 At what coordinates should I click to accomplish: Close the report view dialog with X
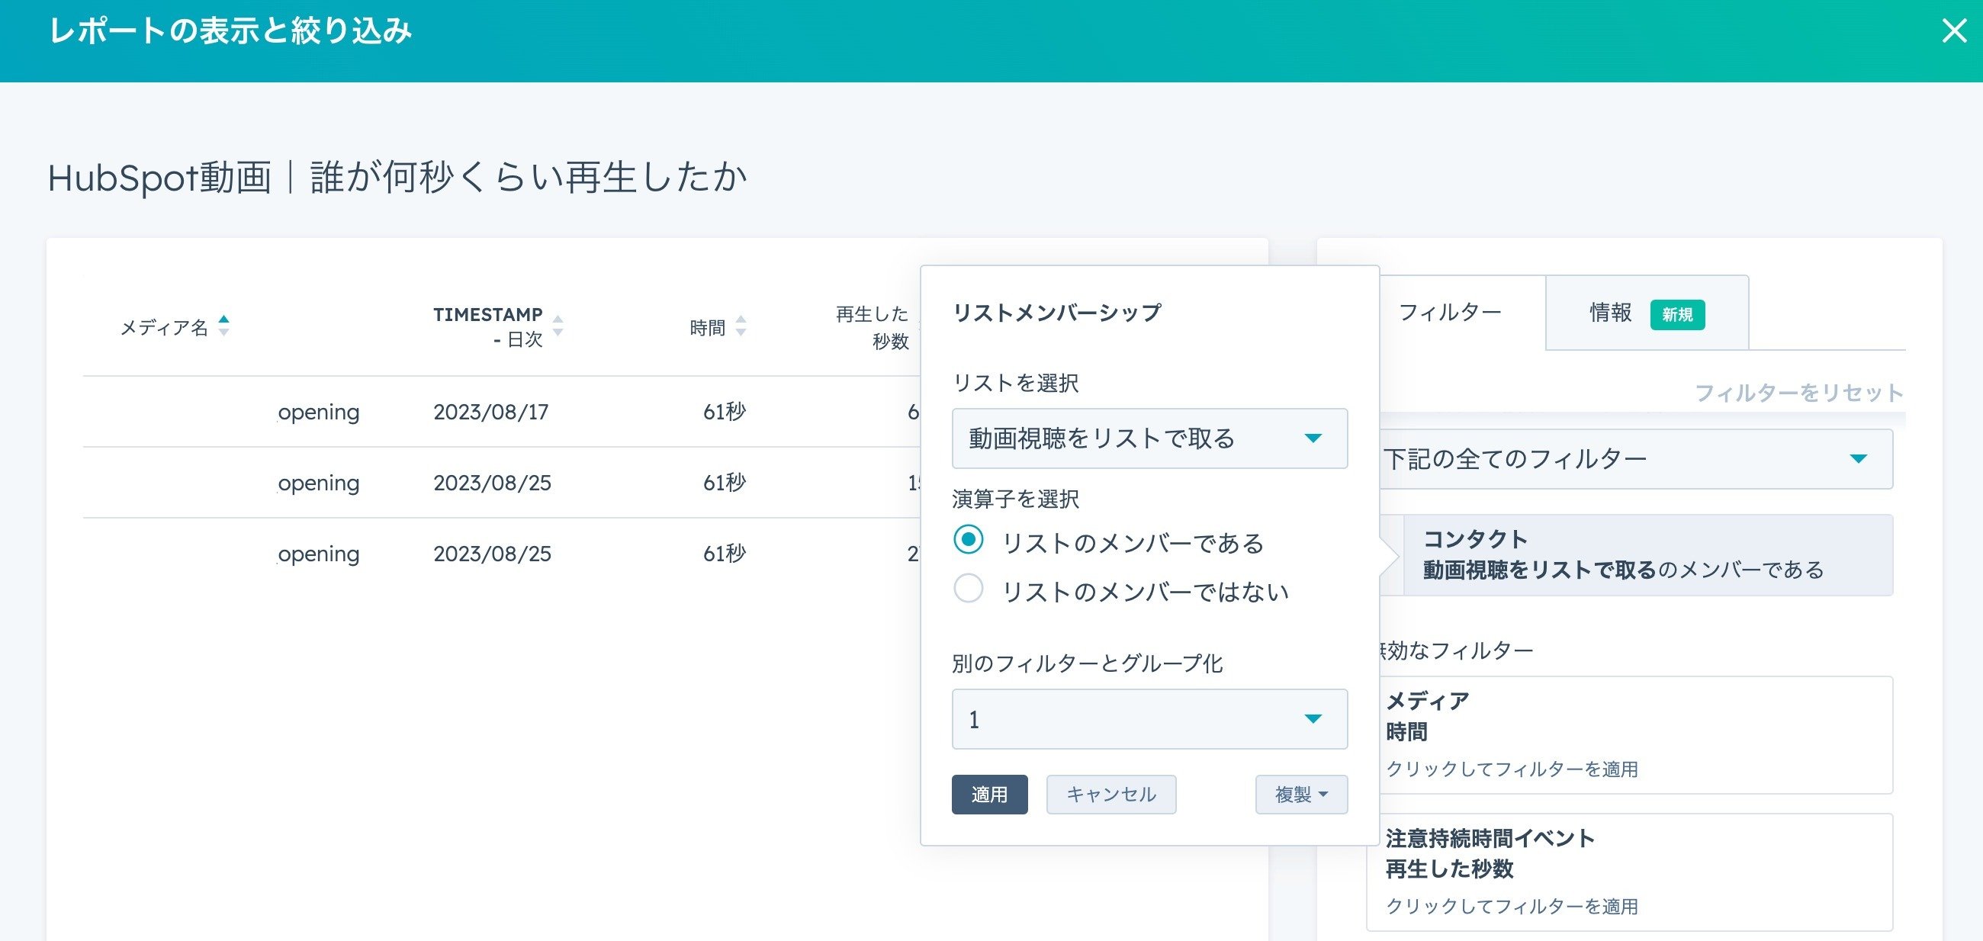[x=1954, y=31]
